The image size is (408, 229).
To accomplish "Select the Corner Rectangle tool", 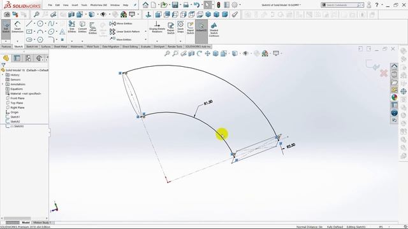I will 29,32.
